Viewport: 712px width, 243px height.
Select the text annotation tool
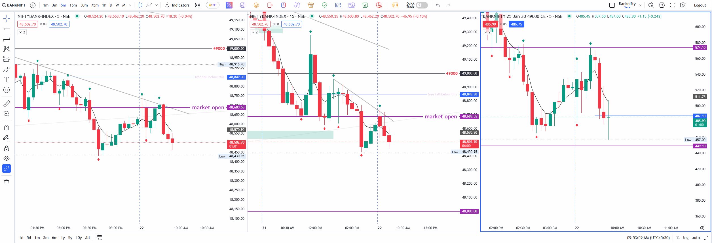tap(7, 80)
